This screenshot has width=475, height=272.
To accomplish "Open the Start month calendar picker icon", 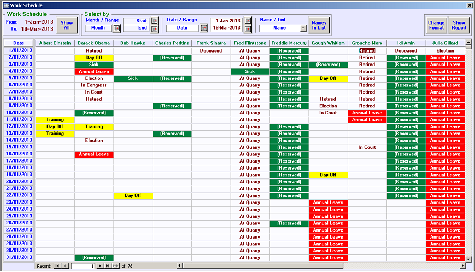I will click(155, 21).
